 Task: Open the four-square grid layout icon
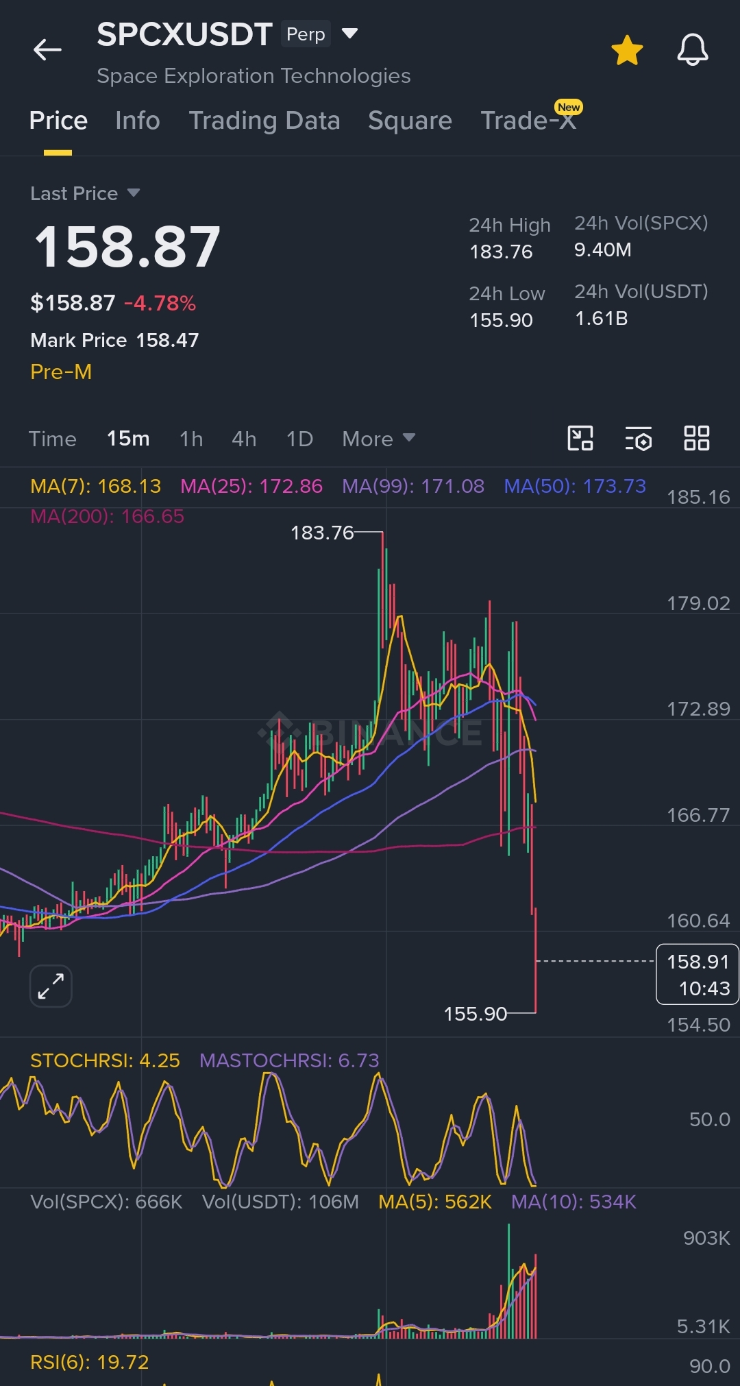click(x=697, y=438)
